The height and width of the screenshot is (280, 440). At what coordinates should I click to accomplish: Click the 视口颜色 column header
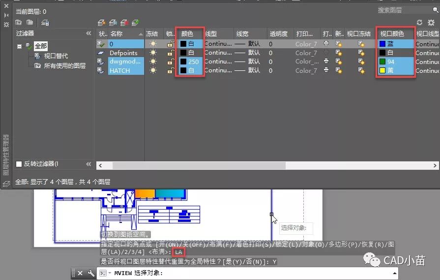392,33
